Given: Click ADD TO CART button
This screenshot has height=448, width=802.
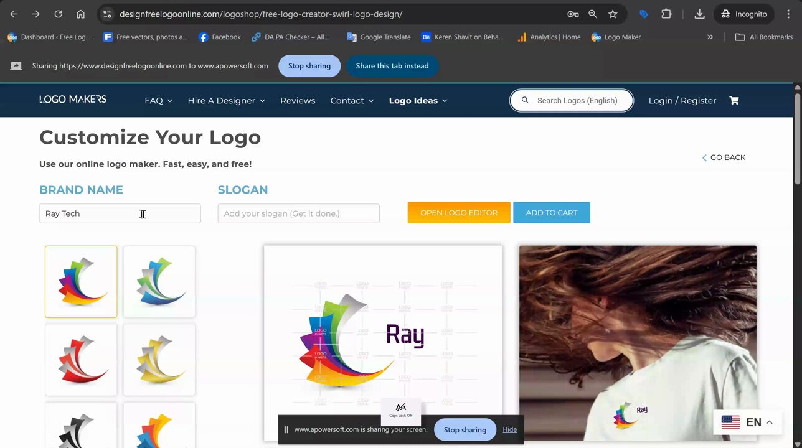Looking at the screenshot, I should click(552, 213).
